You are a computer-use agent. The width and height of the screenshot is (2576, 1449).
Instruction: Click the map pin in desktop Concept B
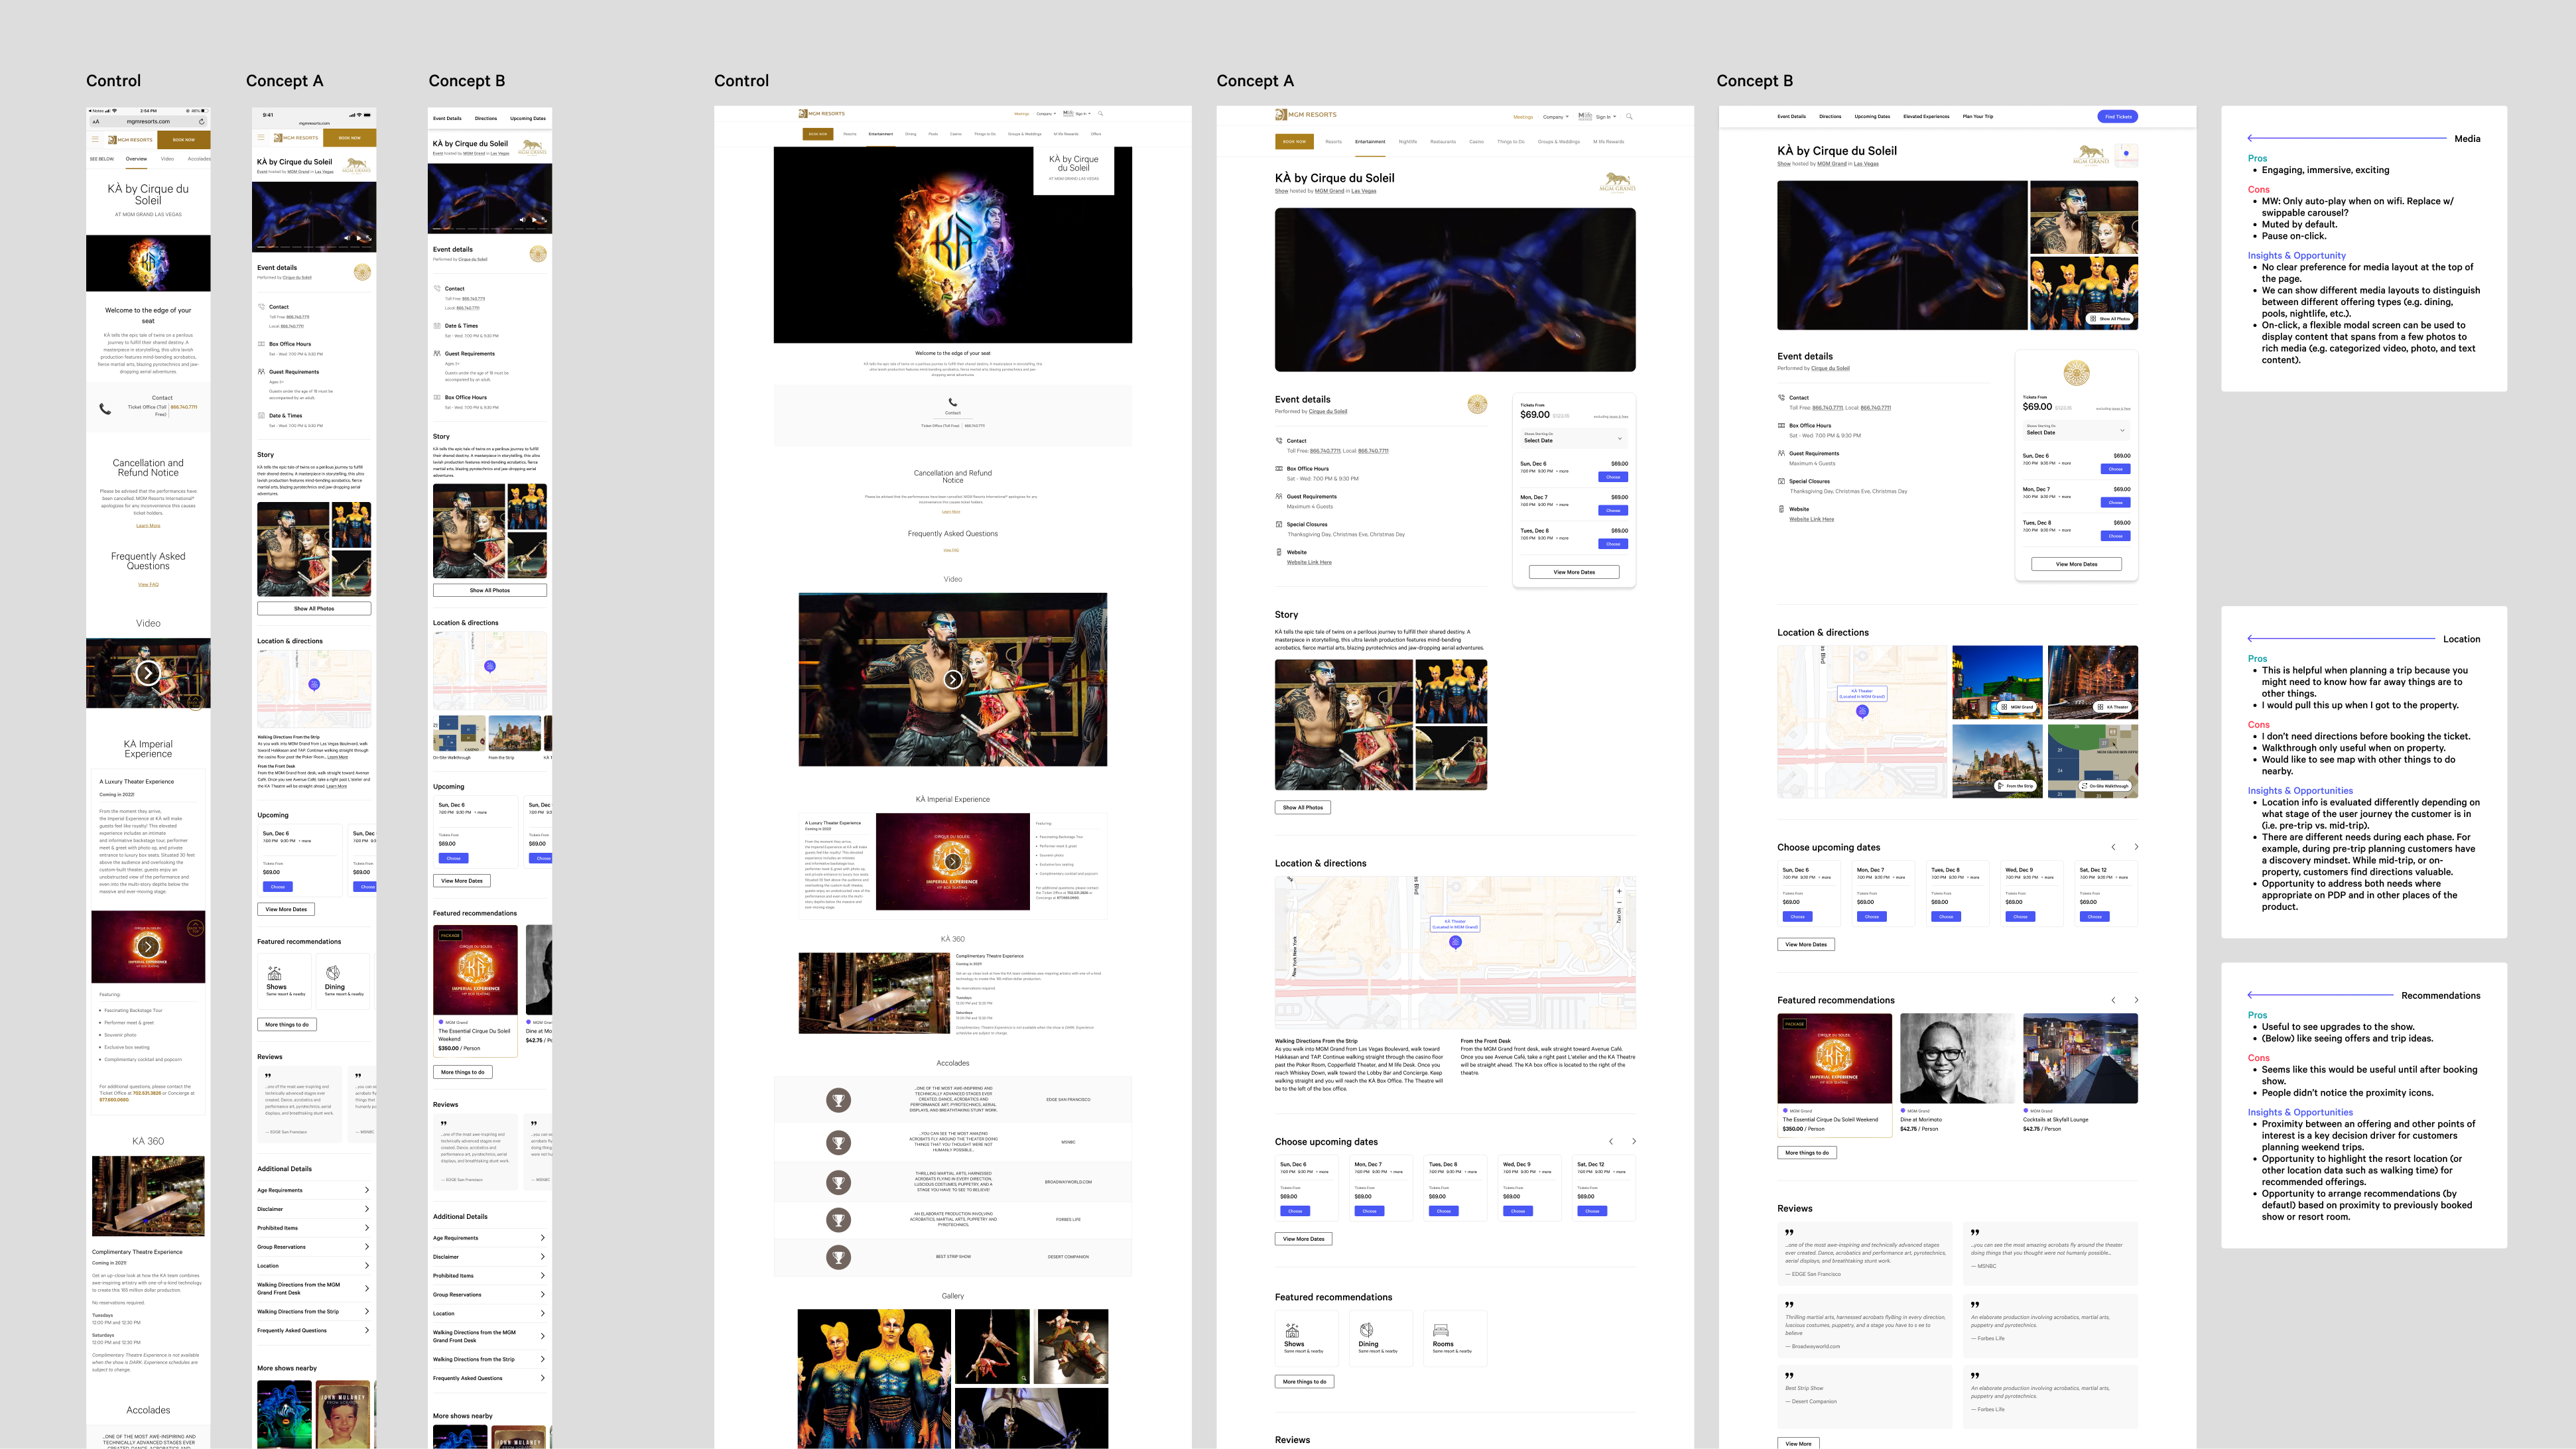coord(1862,711)
